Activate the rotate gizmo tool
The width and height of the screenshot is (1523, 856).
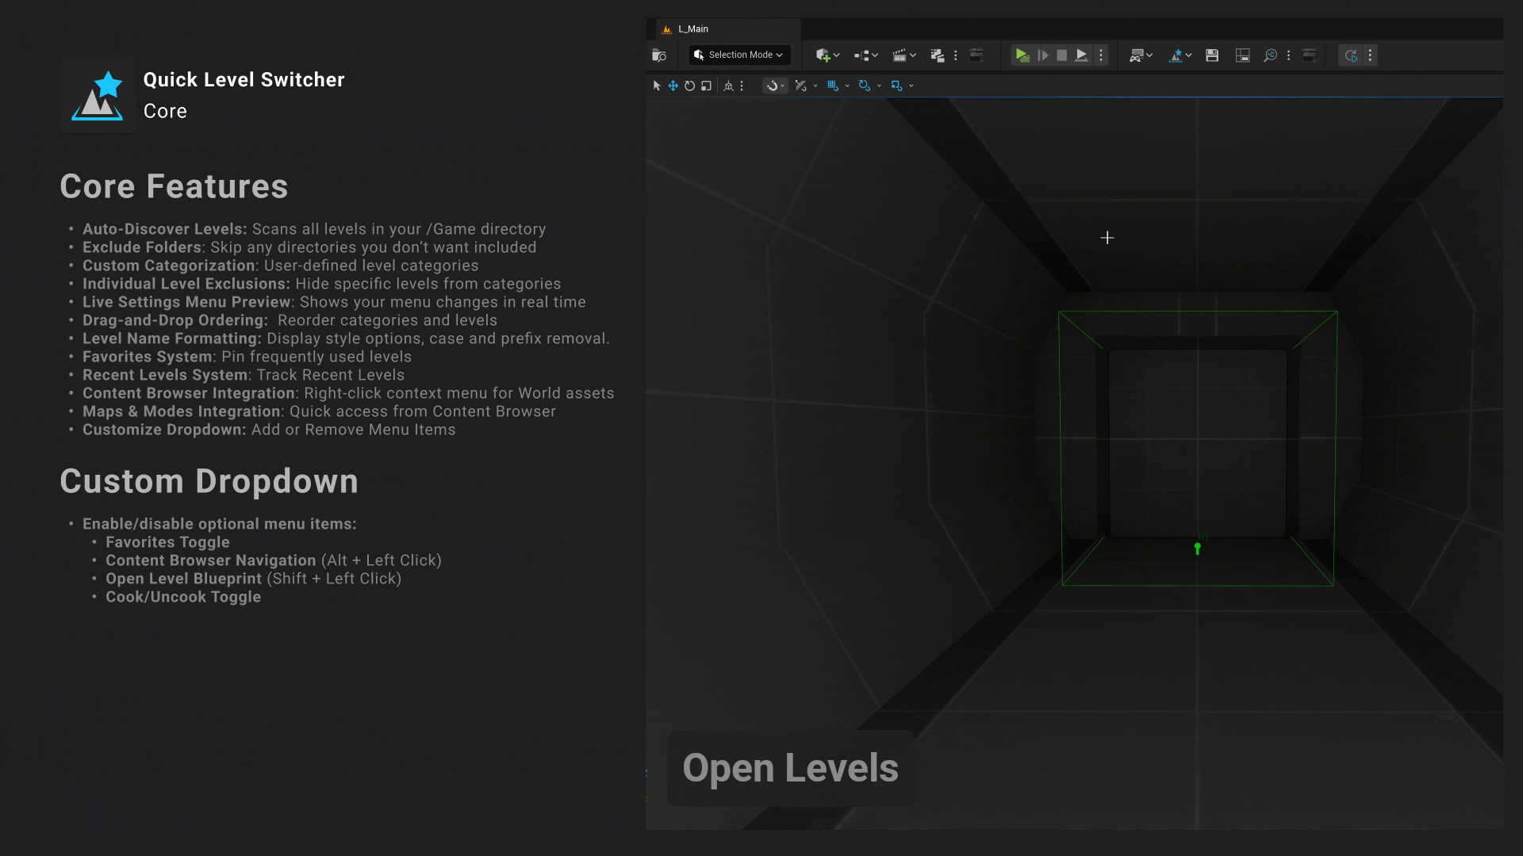click(689, 86)
